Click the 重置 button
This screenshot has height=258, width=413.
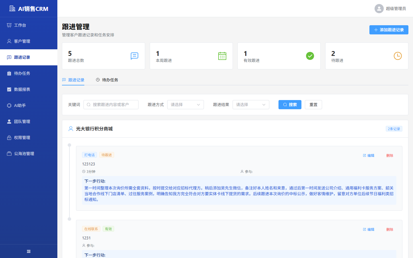(313, 105)
